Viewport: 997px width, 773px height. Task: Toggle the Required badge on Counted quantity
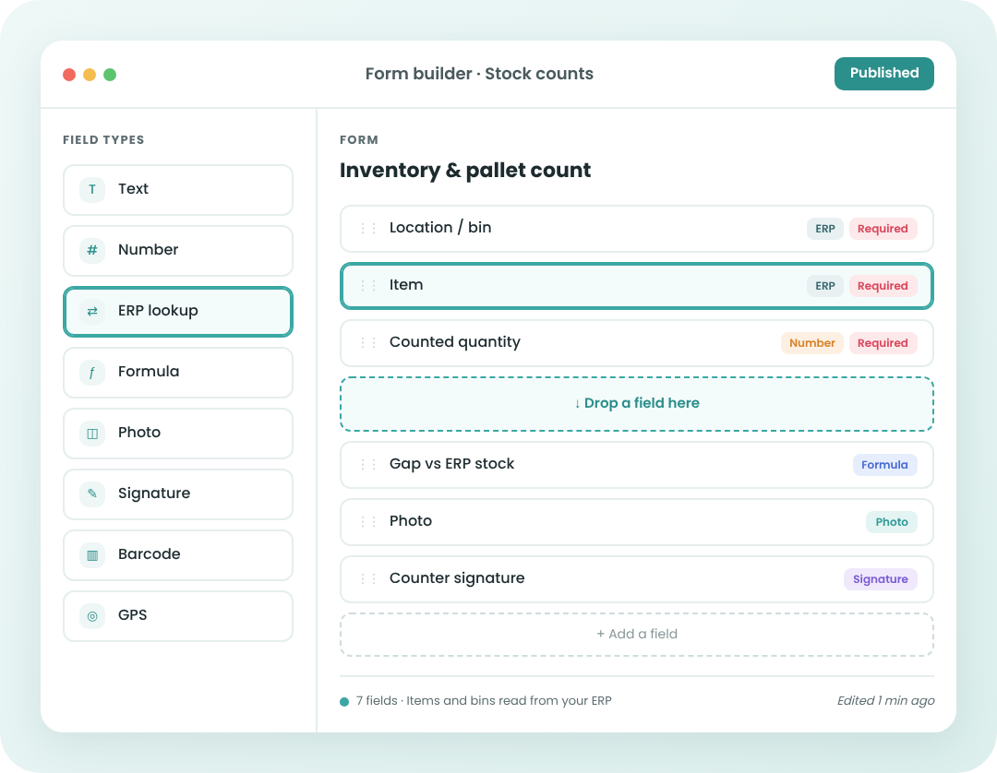coord(883,343)
